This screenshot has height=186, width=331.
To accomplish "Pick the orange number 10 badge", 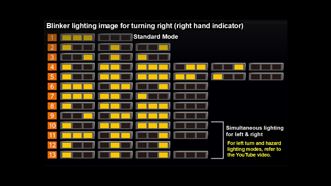I will (52, 126).
